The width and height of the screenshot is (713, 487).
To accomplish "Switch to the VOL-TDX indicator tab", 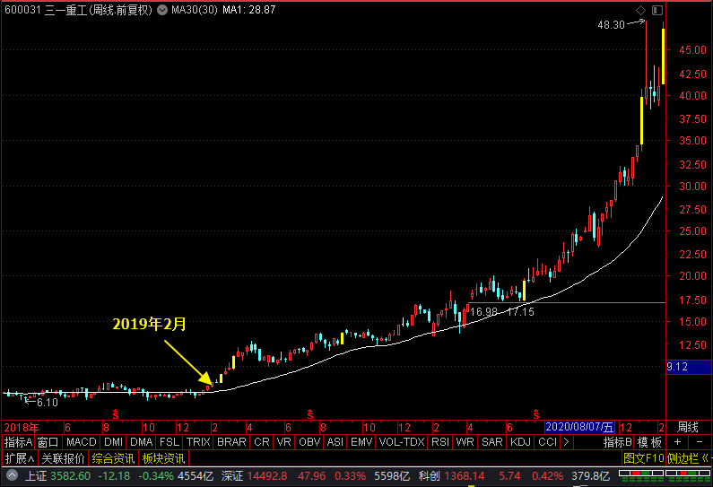I will coord(402,442).
